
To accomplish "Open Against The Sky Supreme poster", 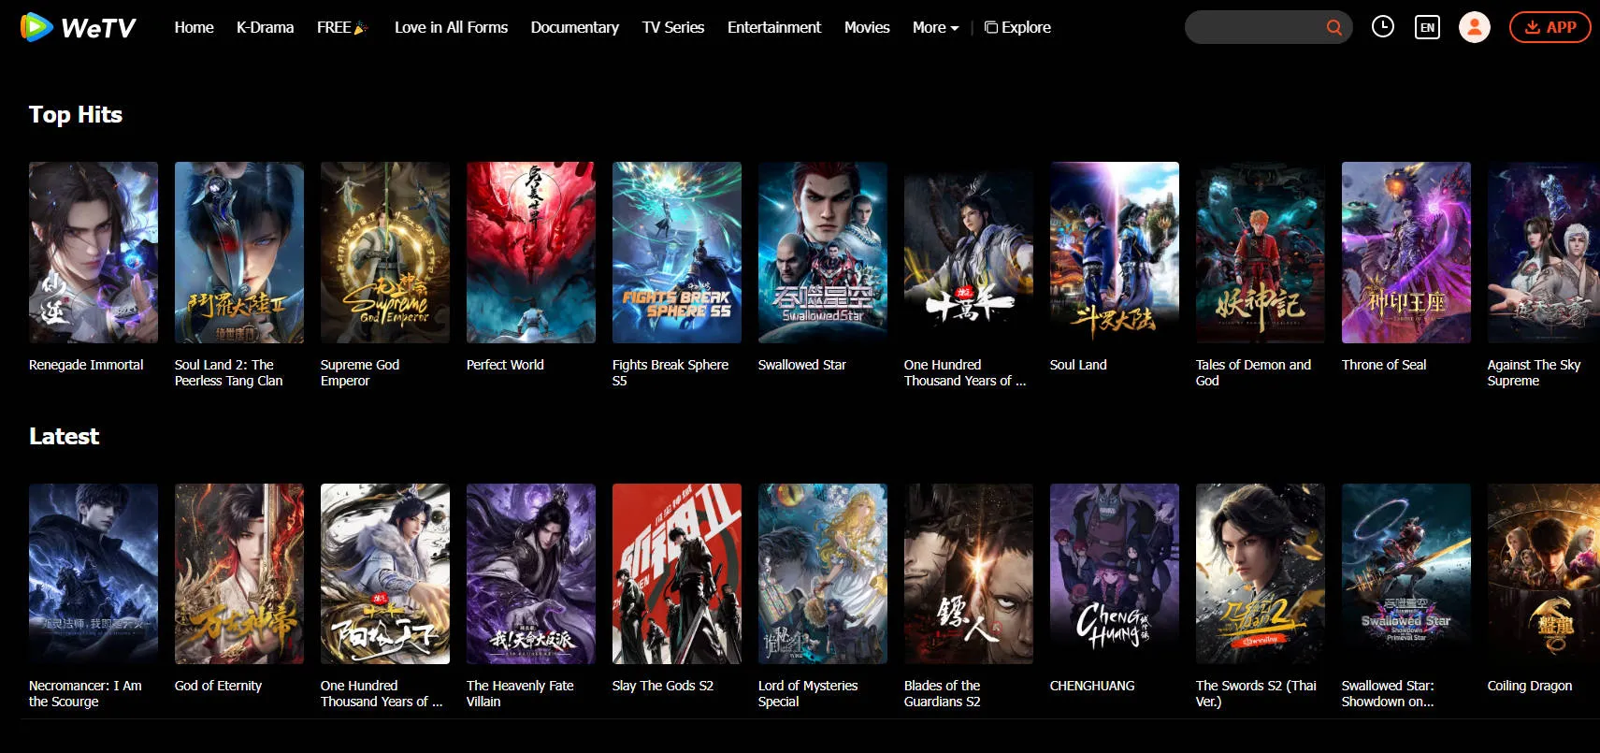I will click(x=1544, y=253).
